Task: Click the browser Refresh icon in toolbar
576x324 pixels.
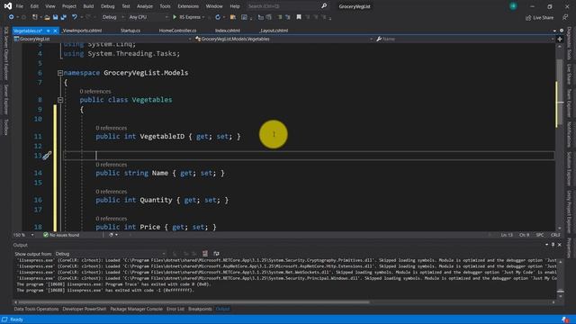Action: 218,17
